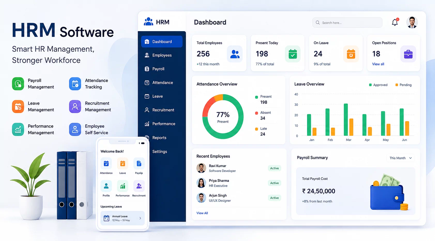The width and height of the screenshot is (435, 241).
Task: Click the wallet illustration in Payroll Summary
Action: tap(389, 192)
